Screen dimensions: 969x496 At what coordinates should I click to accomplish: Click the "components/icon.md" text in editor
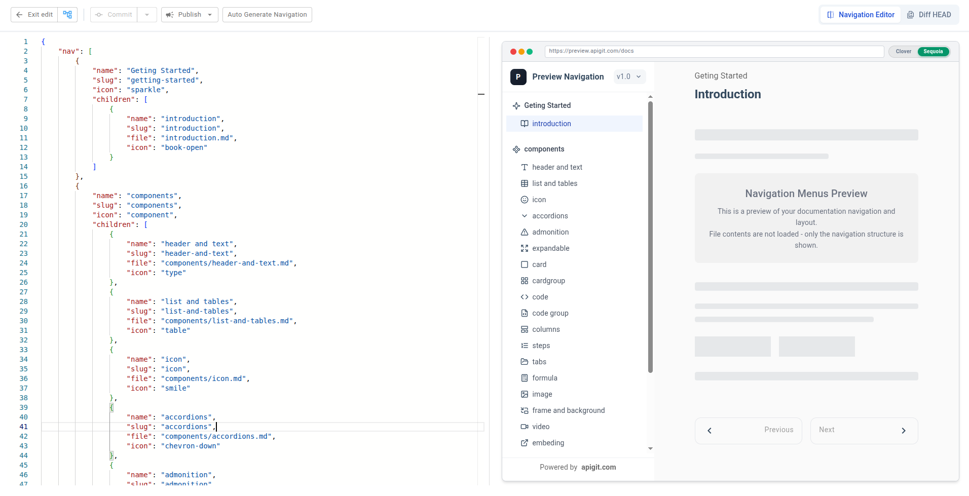(x=203, y=378)
